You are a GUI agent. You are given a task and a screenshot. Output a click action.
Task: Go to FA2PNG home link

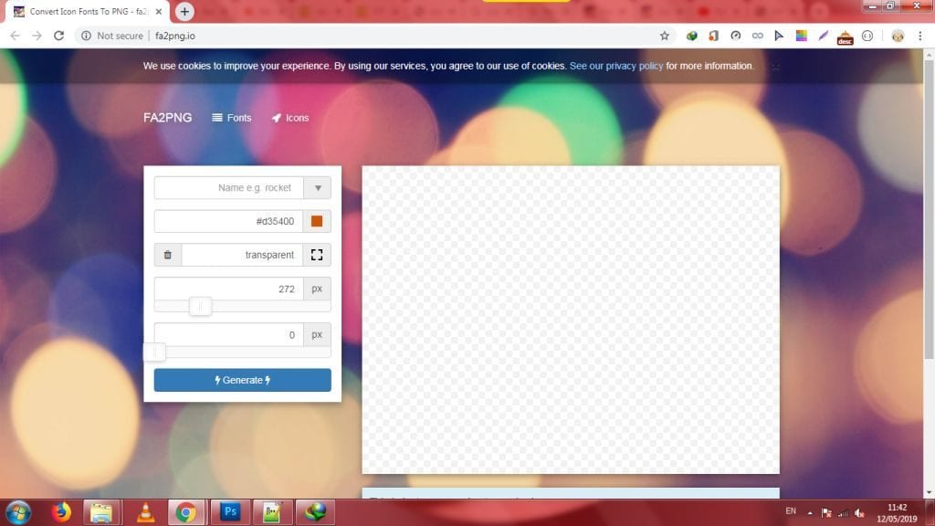click(168, 118)
